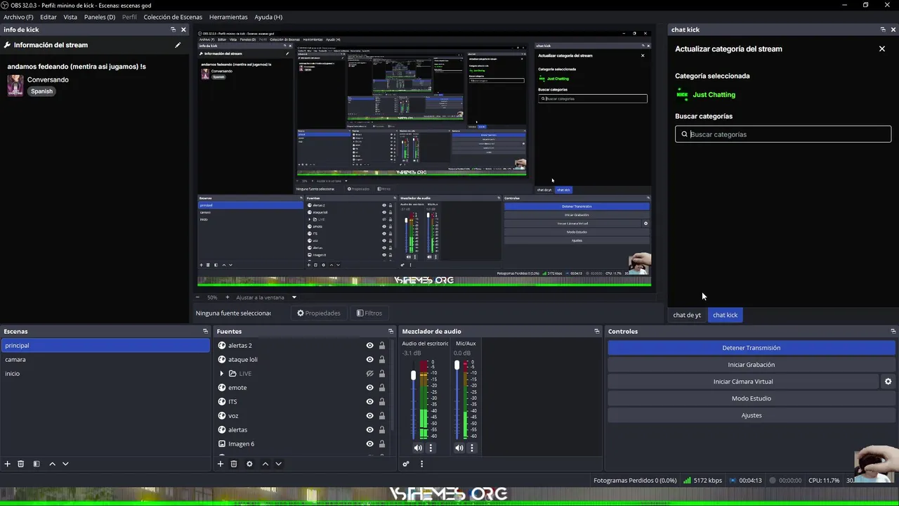
Task: Open the Ayuda (H) menu
Action: point(268,17)
